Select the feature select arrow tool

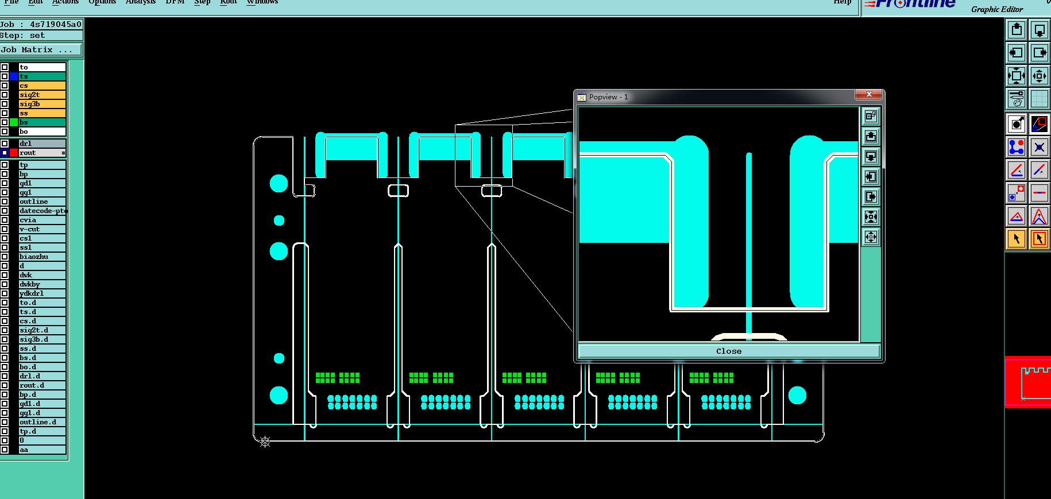point(1016,238)
